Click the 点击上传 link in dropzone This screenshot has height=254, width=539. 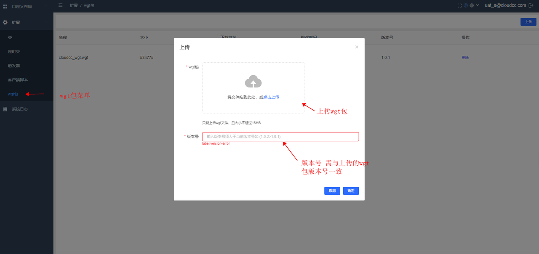271,97
